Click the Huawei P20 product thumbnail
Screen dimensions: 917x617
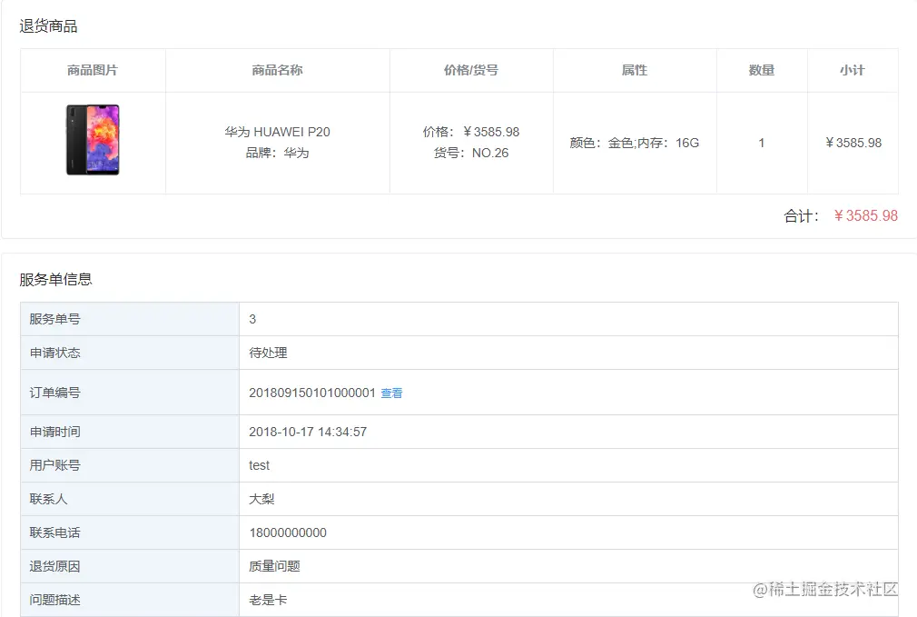point(93,140)
